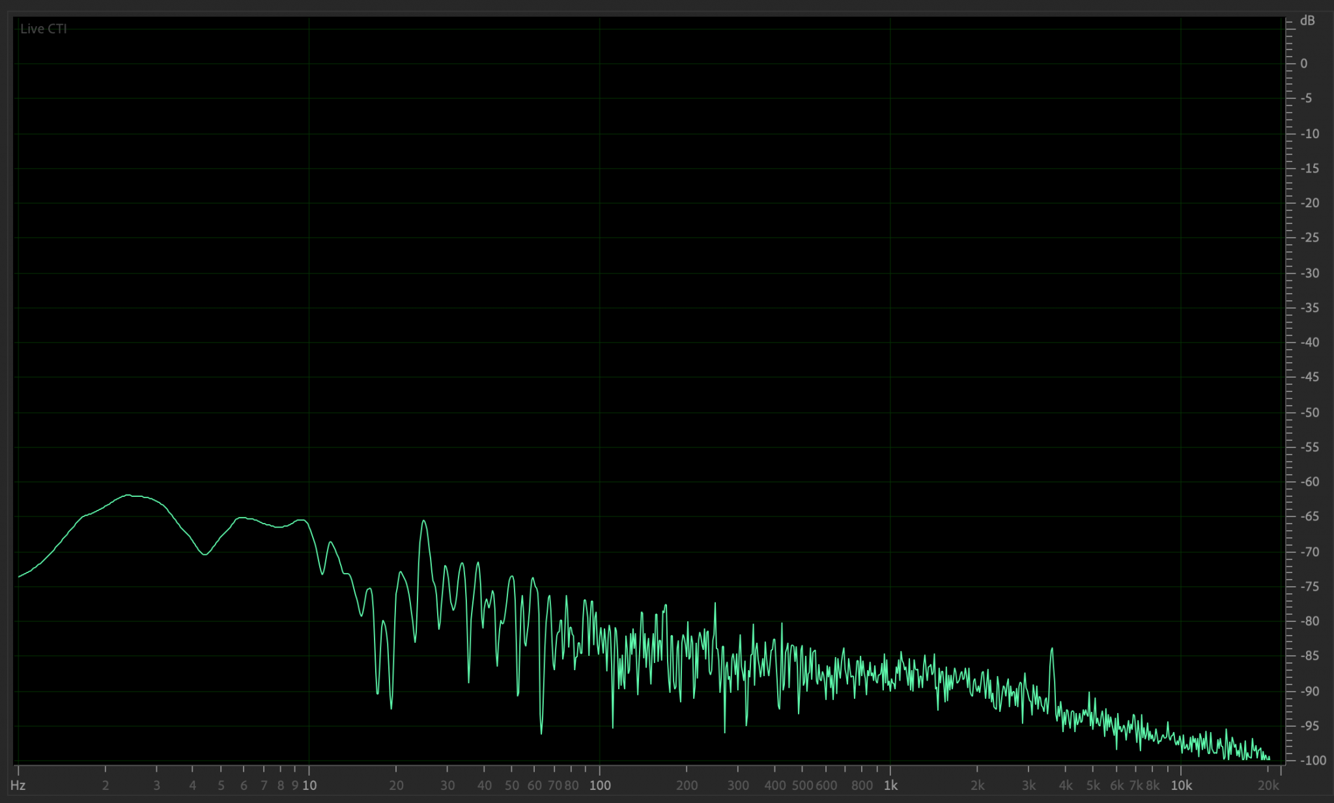This screenshot has width=1334, height=803.
Task: Click the 10 Hz frequency label
Action: (x=309, y=785)
